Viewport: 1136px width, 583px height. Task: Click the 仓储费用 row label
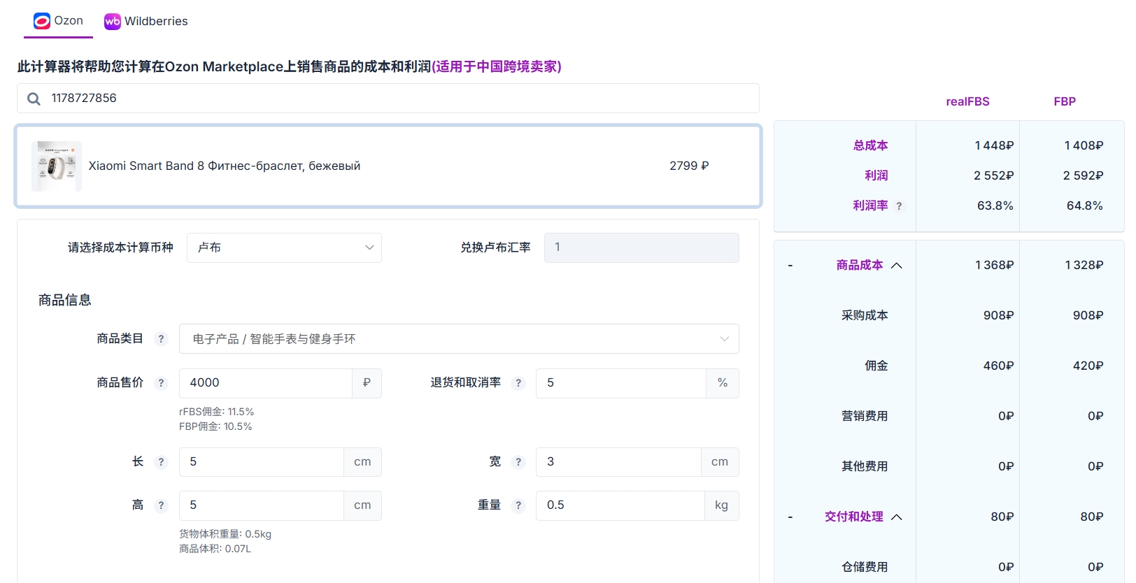pos(865,567)
